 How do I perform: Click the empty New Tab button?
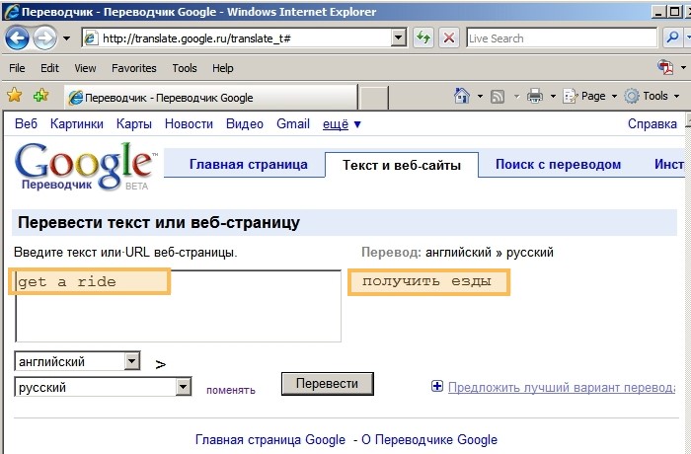point(374,98)
